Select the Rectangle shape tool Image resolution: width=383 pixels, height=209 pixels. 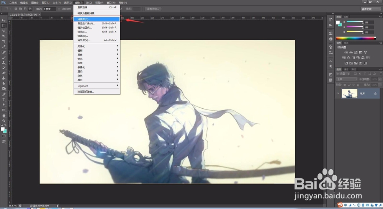click(4, 110)
